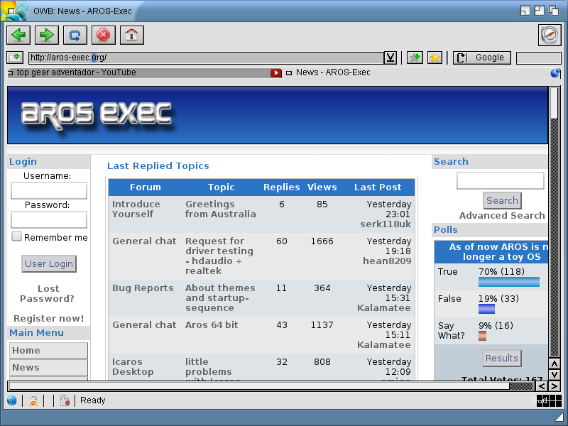The image size is (568, 426).
Task: Click the User Login button
Action: coord(49,263)
